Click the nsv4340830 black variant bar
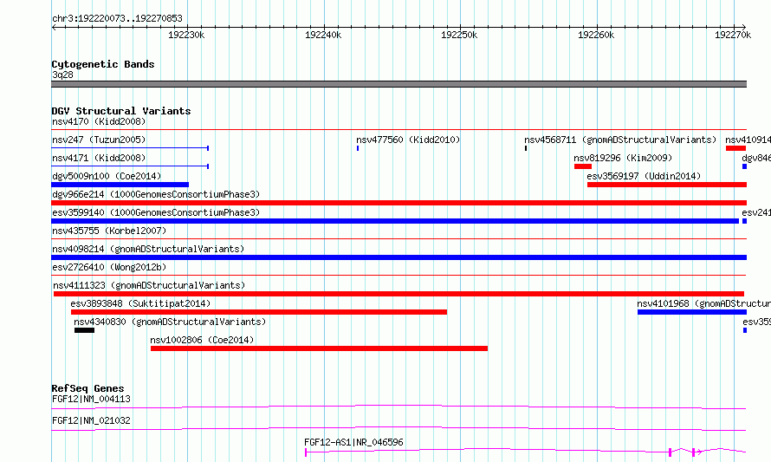 click(84, 330)
